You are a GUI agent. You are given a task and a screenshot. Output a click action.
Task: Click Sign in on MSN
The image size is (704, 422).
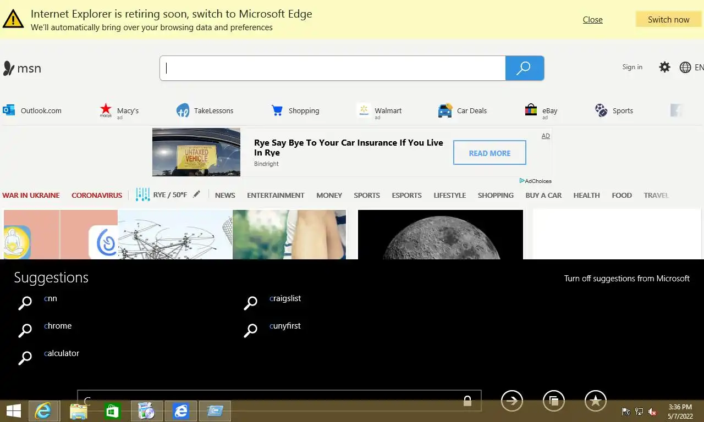(x=632, y=67)
